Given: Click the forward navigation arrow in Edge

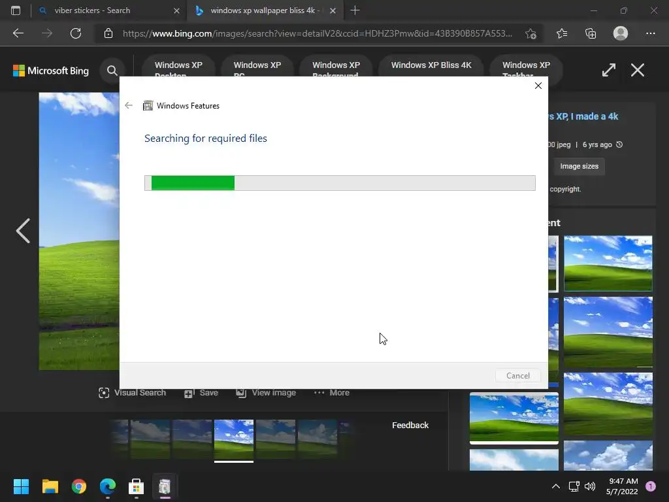Looking at the screenshot, I should [x=47, y=33].
